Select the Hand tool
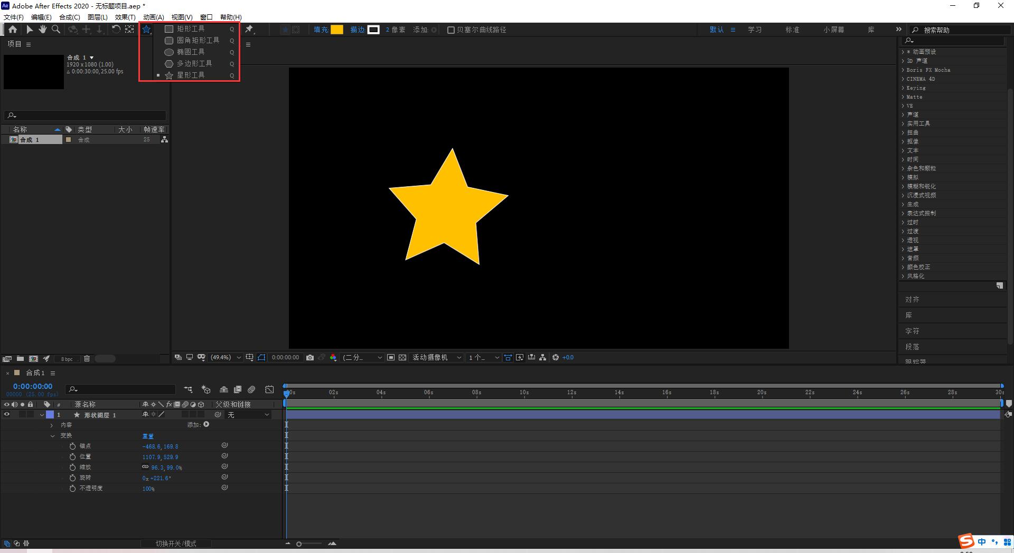Screen dimensions: 1014x553 (x=43, y=30)
